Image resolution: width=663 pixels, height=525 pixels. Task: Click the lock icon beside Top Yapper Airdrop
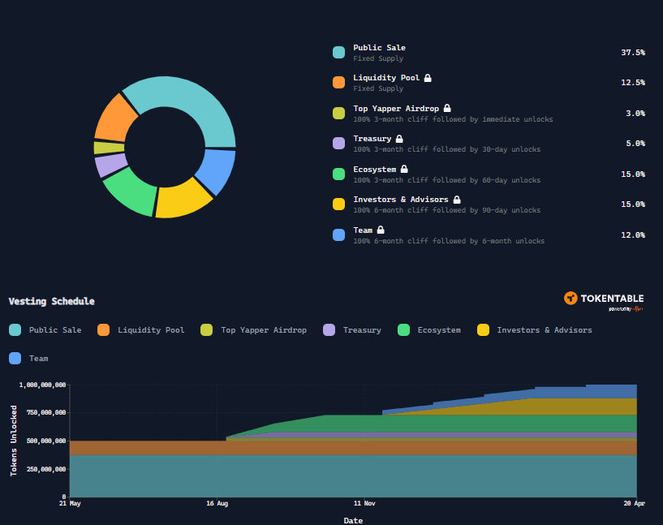coord(447,108)
